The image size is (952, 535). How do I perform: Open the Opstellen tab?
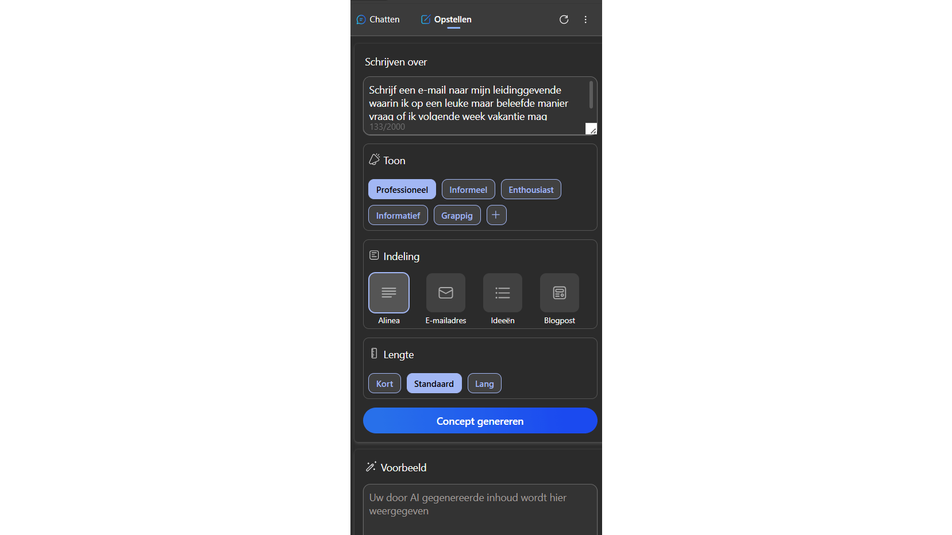(x=446, y=20)
